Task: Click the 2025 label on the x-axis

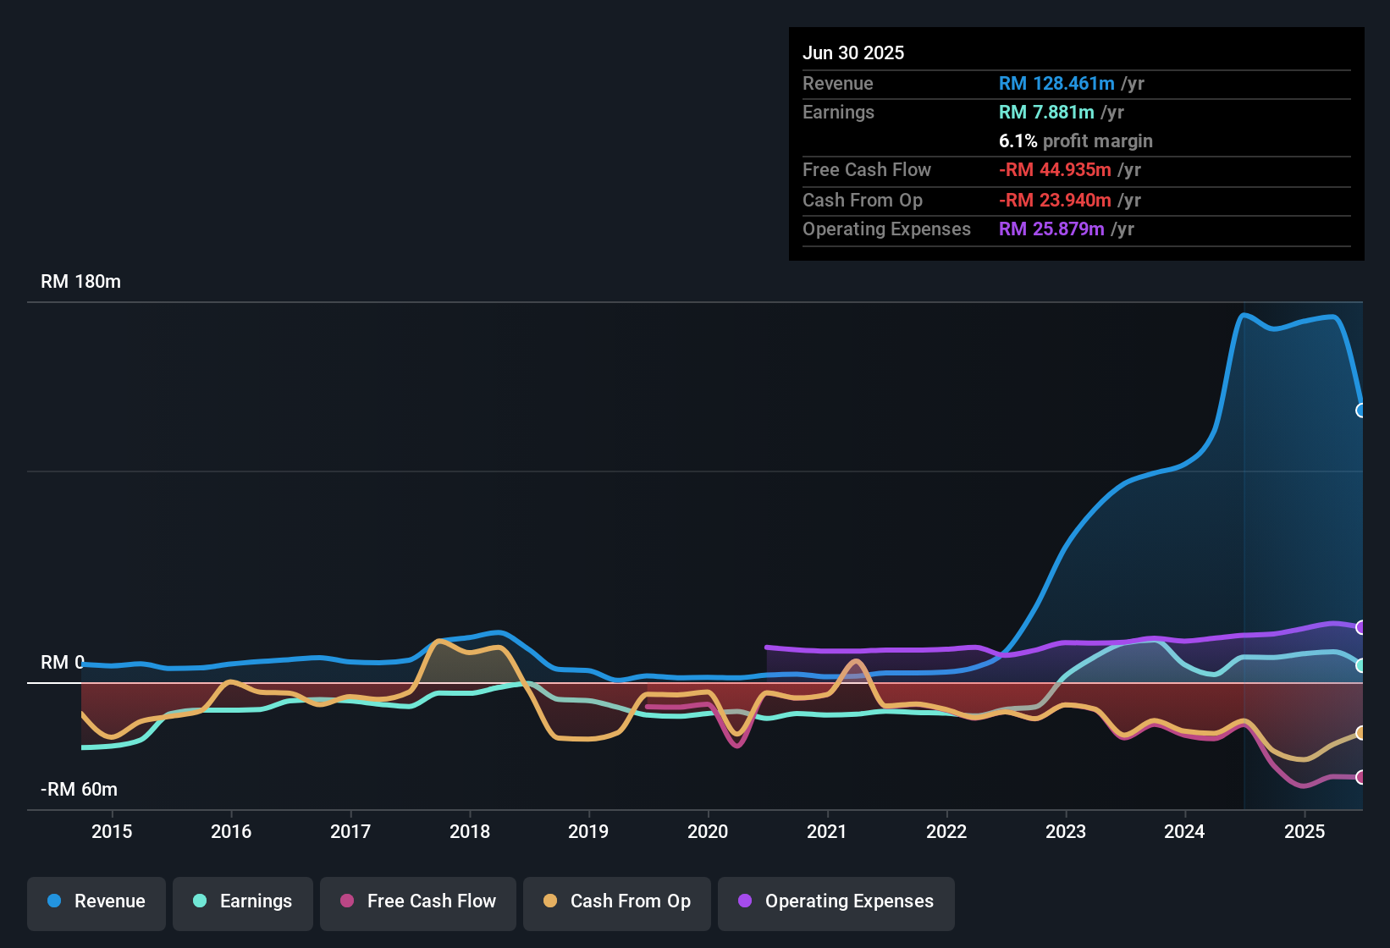Action: (x=1305, y=832)
